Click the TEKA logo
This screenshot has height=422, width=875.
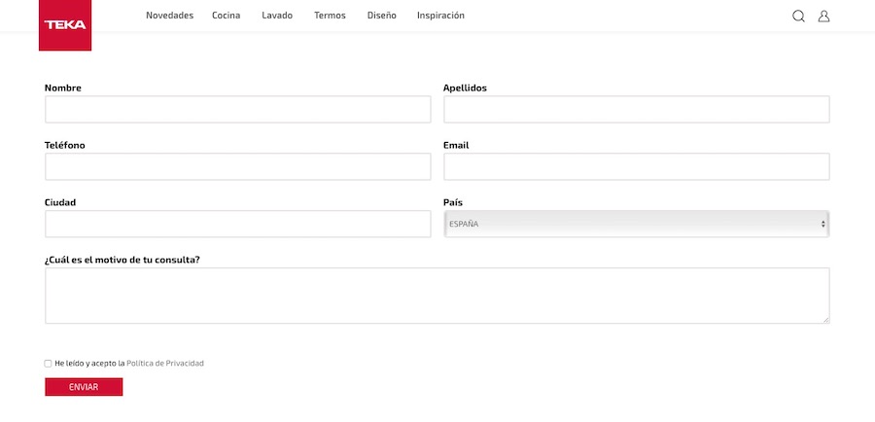[64, 25]
